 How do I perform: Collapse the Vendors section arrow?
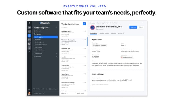[56, 34]
